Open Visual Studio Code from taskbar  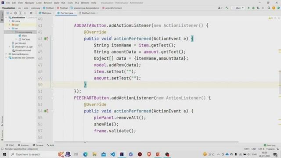pyautogui.click(x=112, y=154)
